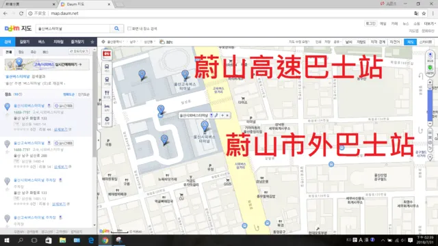Image resolution: width=438 pixels, height=246 pixels.
Task: Toggle the 지형도 terrain map overlay
Action: (361, 42)
